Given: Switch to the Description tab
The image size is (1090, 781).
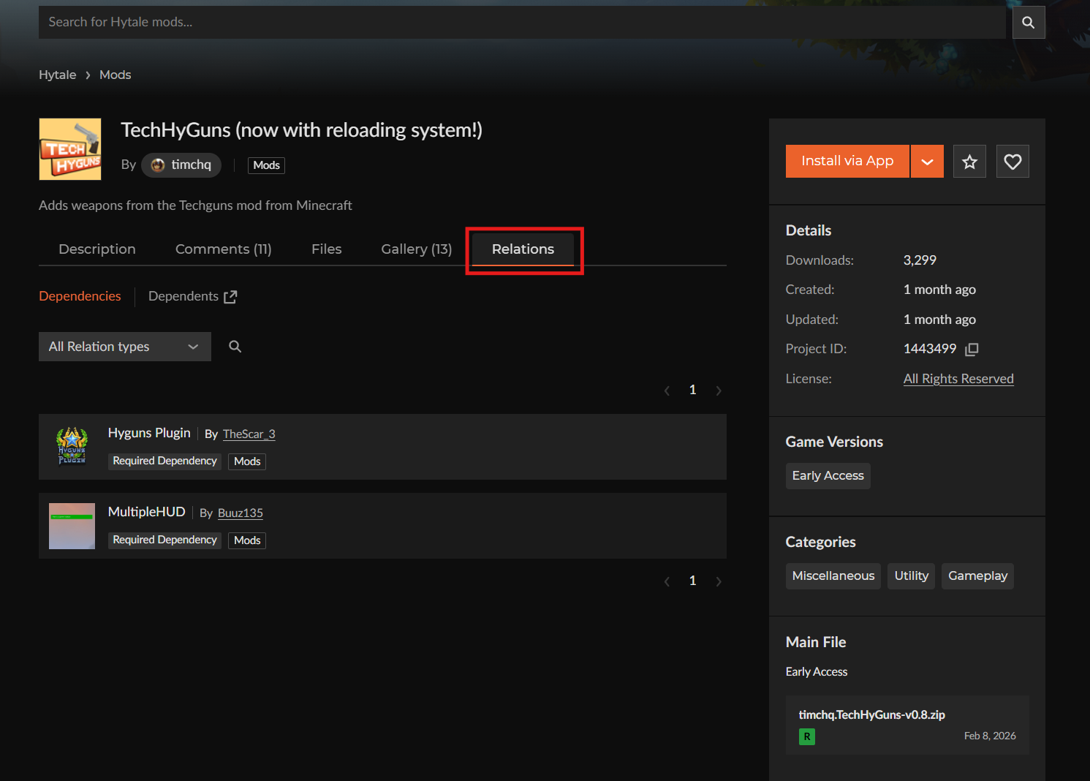Looking at the screenshot, I should (97, 249).
